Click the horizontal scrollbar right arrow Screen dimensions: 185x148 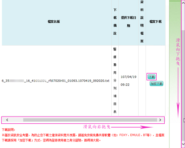coord(160,120)
